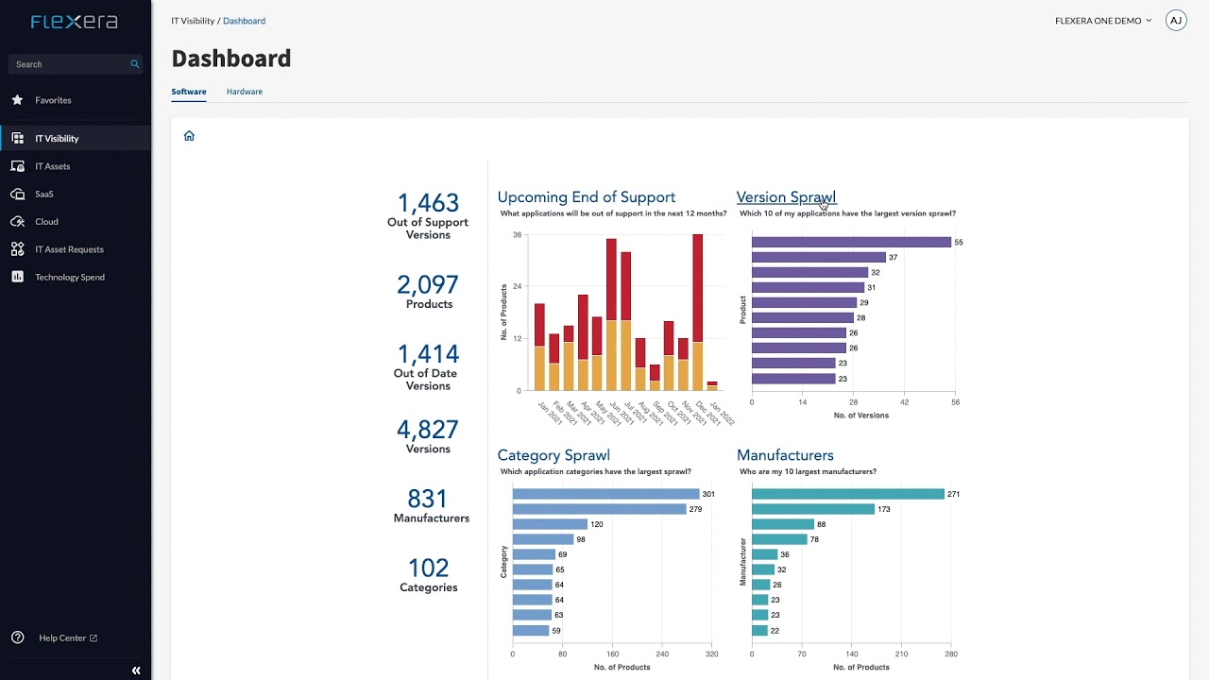Click the IT Visibility sidebar icon
The height and width of the screenshot is (680, 1209).
pos(17,138)
